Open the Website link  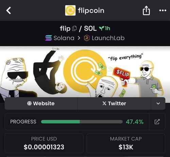coord(41,103)
